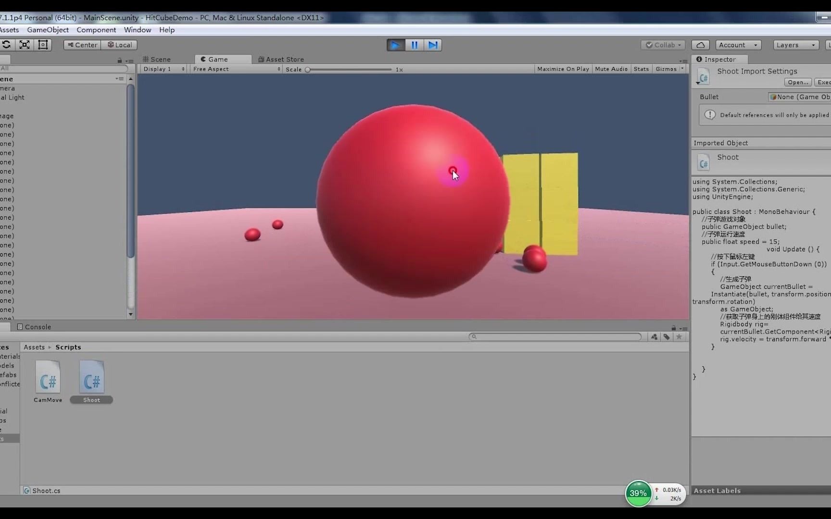Open the Console tab

point(34,327)
